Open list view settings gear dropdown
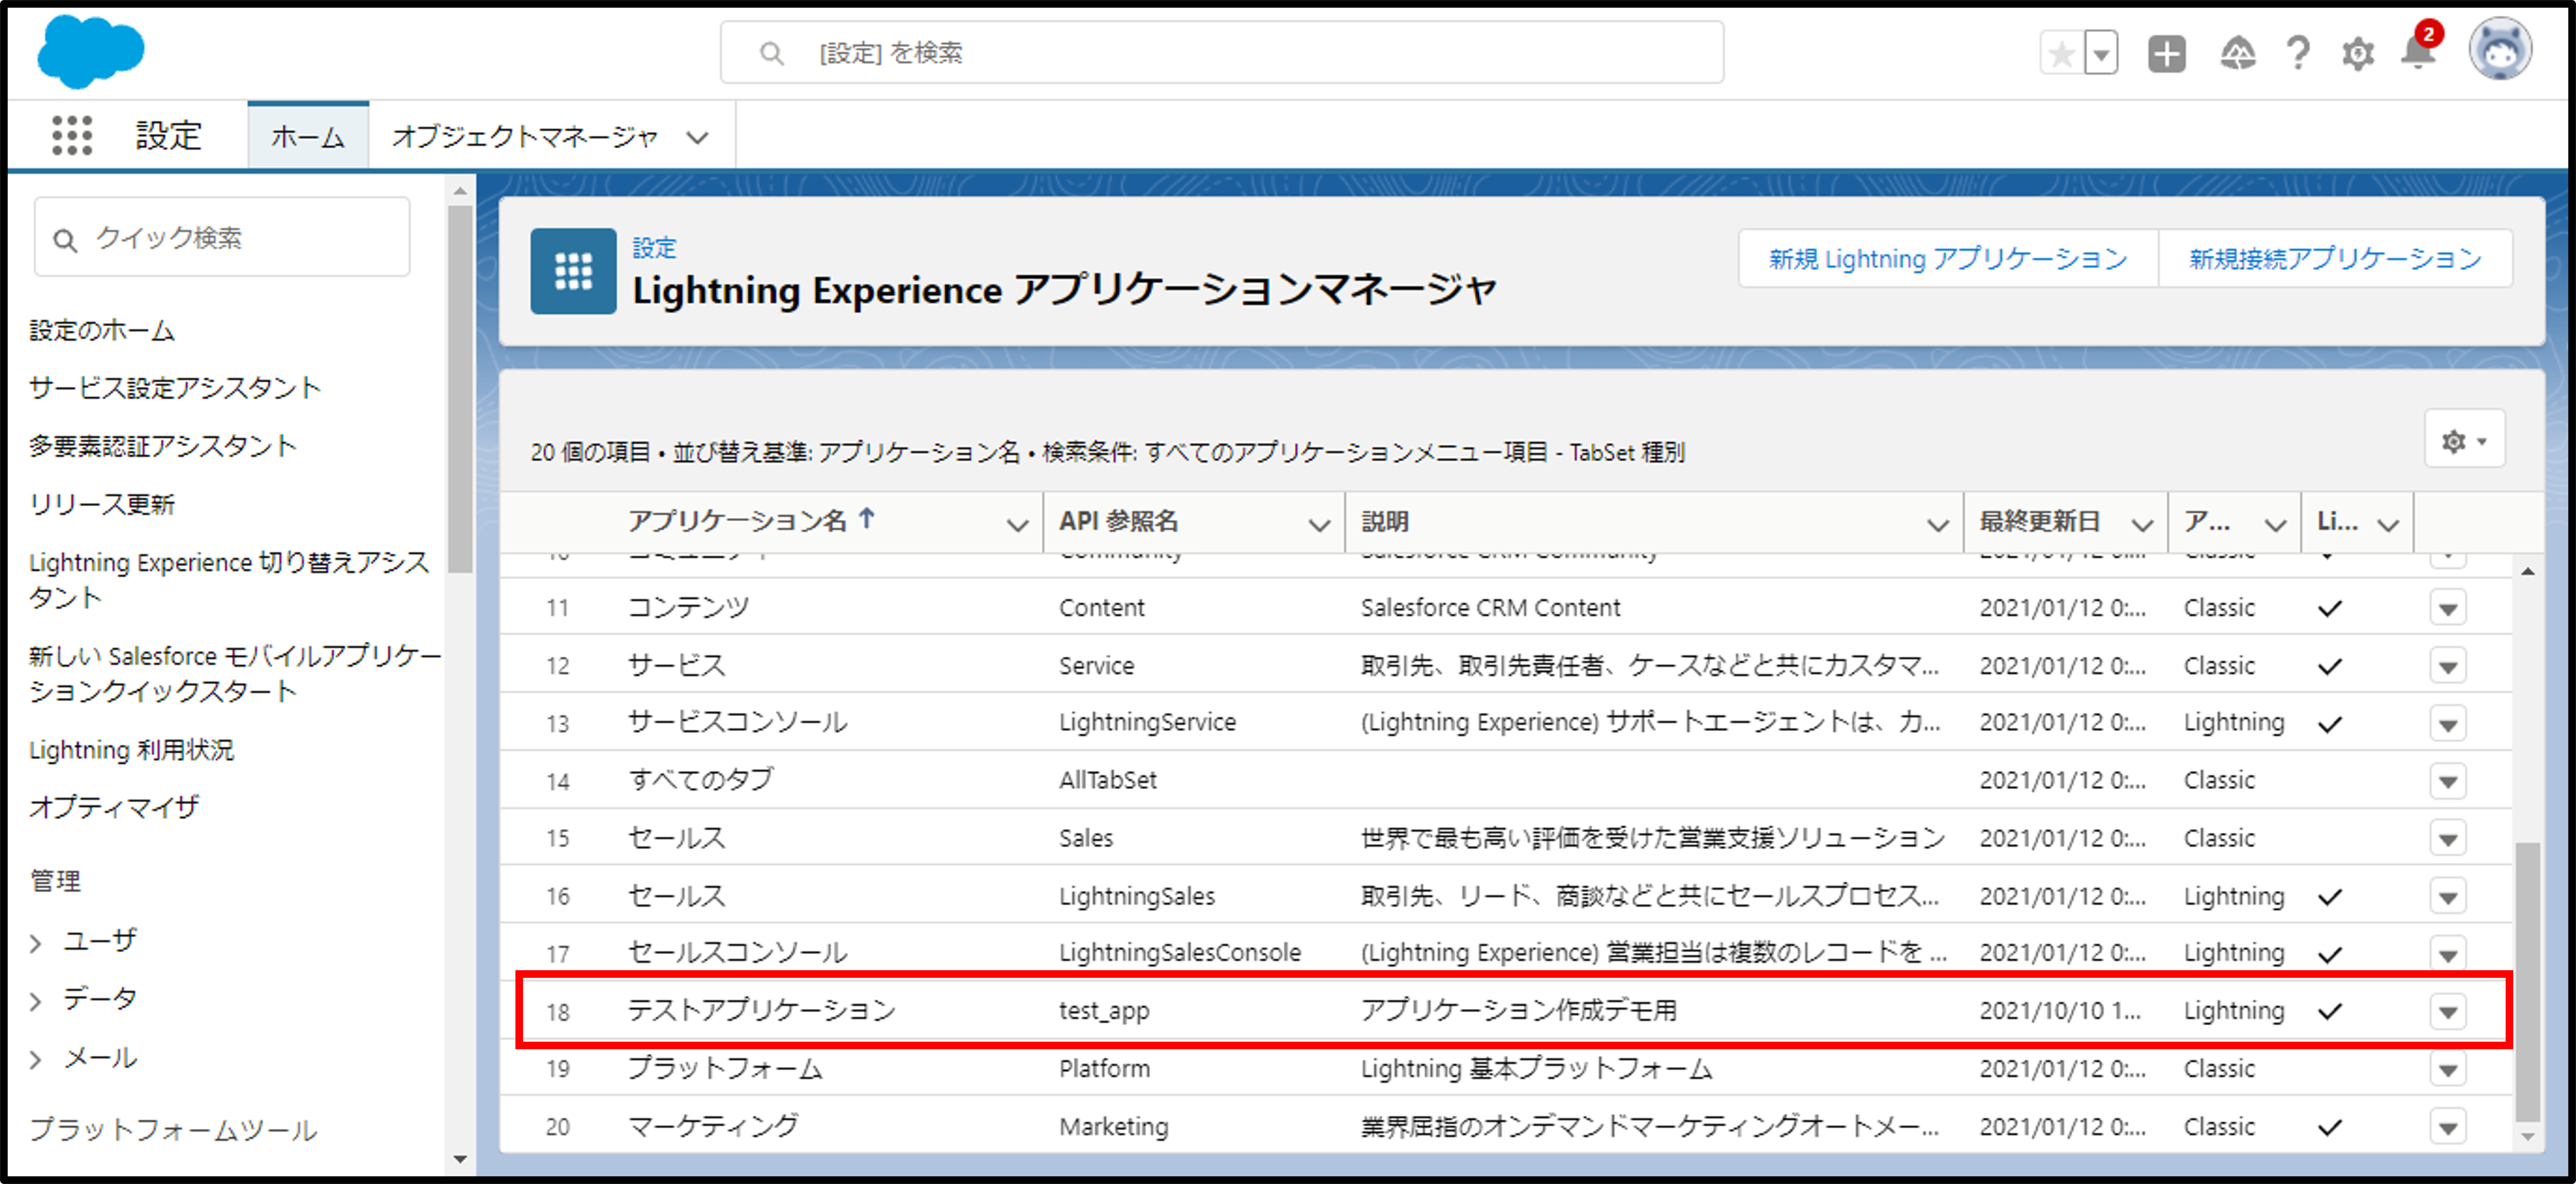Viewport: 2576px width, 1184px height. pos(2463,440)
